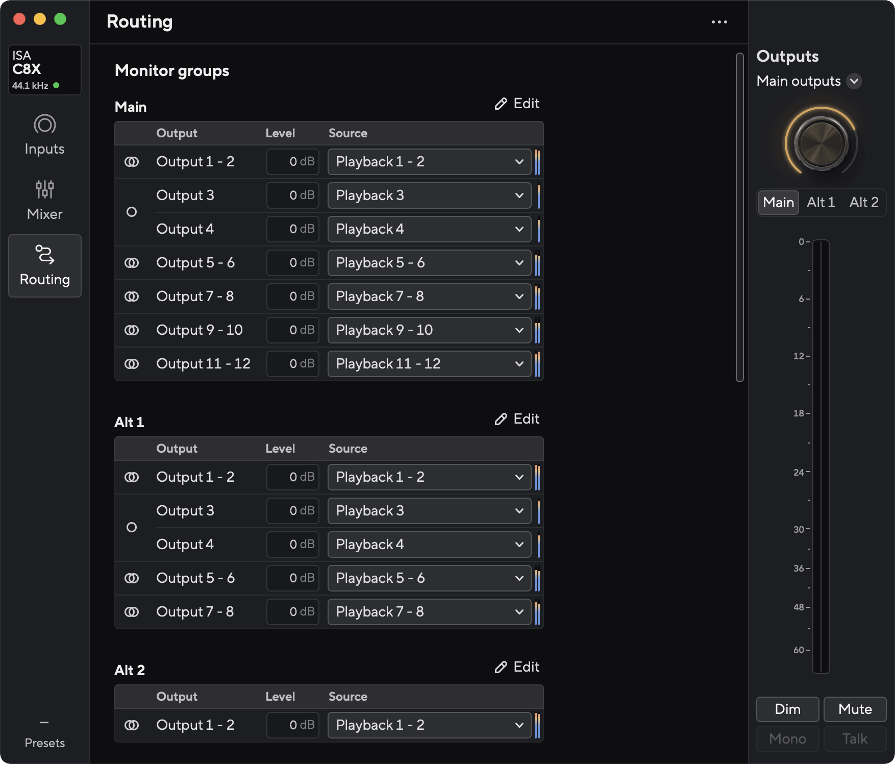Click the Talk button
Image resolution: width=895 pixels, height=764 pixels.
pyautogui.click(x=855, y=739)
